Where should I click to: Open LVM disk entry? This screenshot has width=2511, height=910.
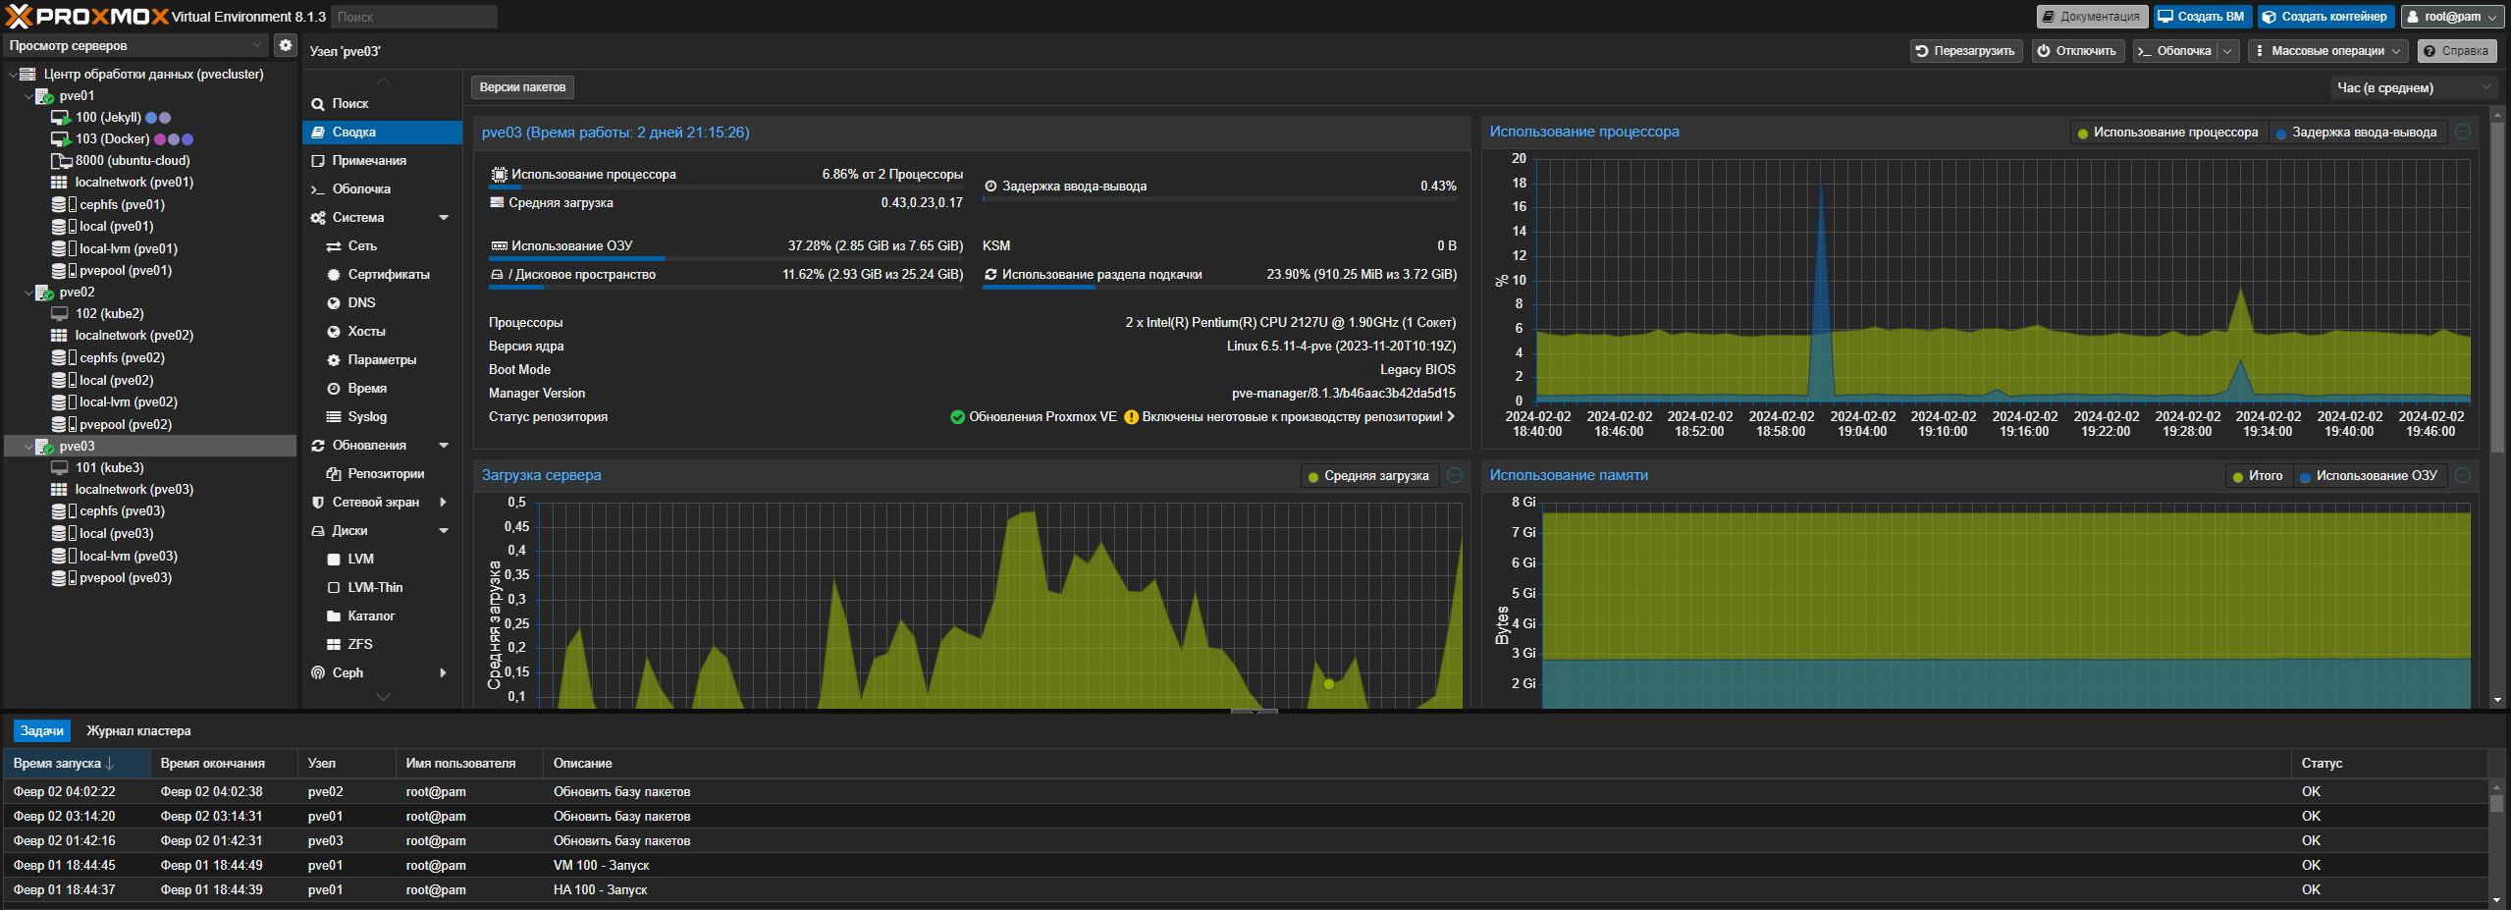coord(382,560)
